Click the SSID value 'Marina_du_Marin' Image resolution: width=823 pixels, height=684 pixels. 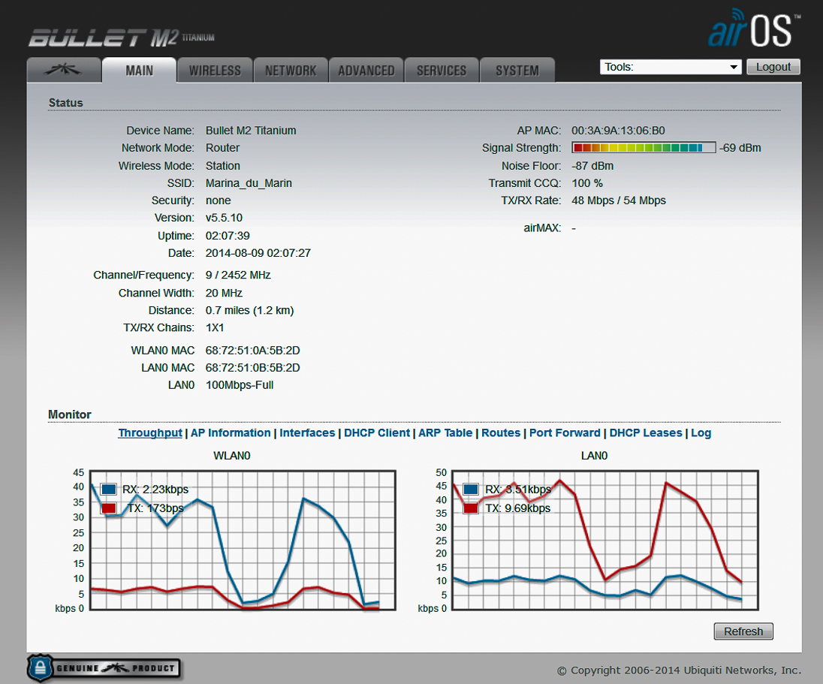(x=249, y=183)
